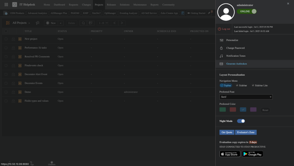Expand the All Projects view dropdown arrow

pyautogui.click(x=29, y=23)
